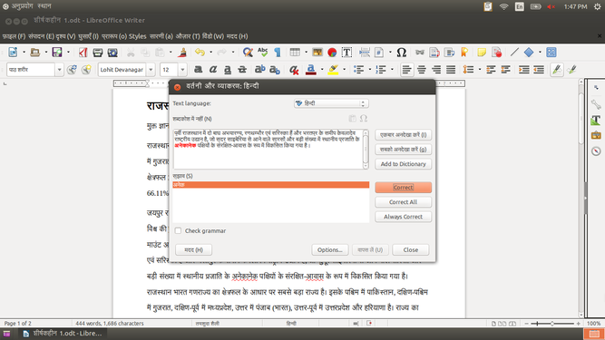The height and width of the screenshot is (340, 605).
Task: Click the Insert Text Box icon
Action: tap(346, 52)
